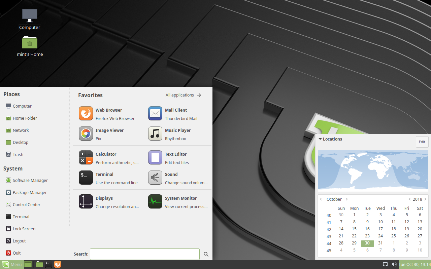Open Software Manager from System list
This screenshot has width=431, height=269.
(30, 181)
